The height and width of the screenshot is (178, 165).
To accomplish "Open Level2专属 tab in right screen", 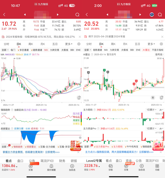I will (94, 161).
